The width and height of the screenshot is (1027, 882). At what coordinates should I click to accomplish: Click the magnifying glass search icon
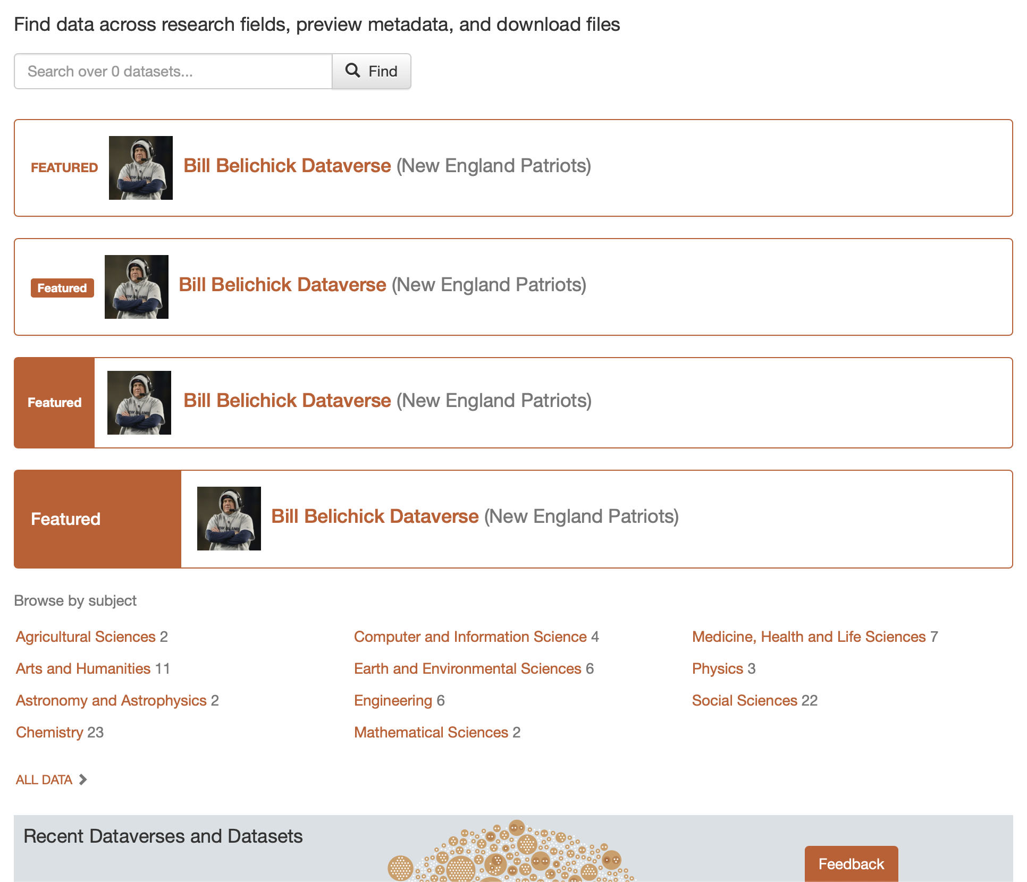[353, 71]
